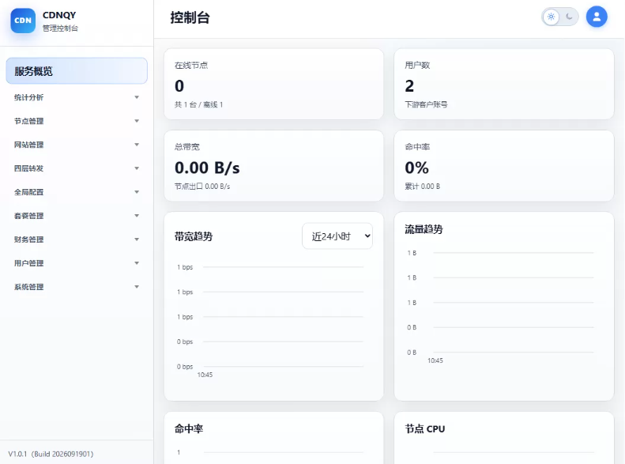This screenshot has height=464, width=625.
Task: Click the 管理控制台 subtitle
Action: (x=60, y=28)
